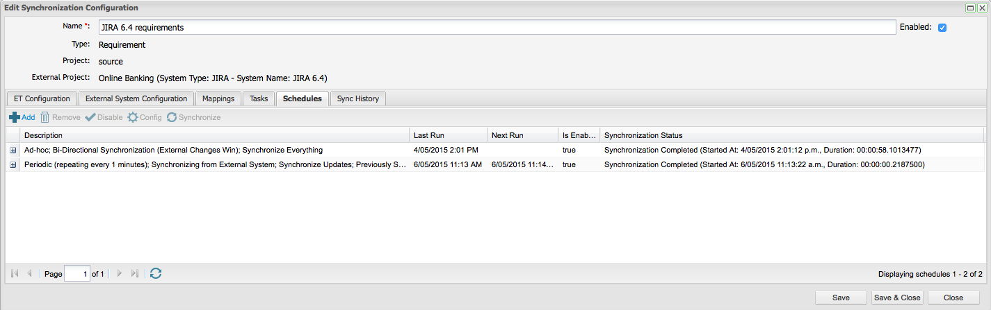The height and width of the screenshot is (310, 991).
Task: Go to the last page arrow
Action: point(135,274)
